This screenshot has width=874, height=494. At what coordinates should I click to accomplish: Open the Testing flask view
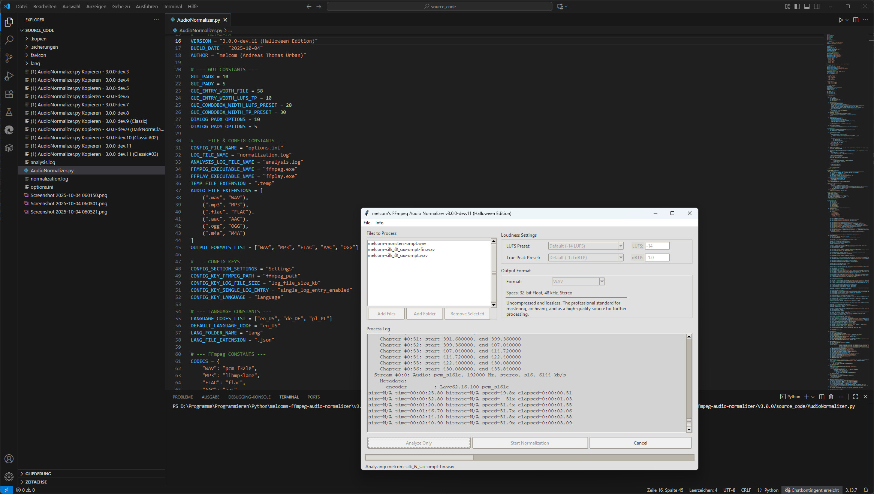coord(9,112)
